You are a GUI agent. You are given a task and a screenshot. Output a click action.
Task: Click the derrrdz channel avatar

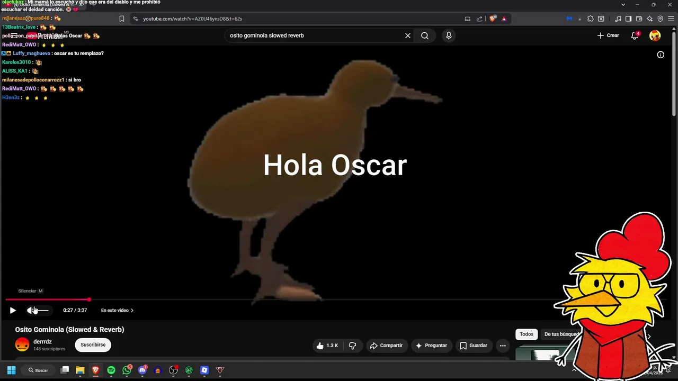coord(22,345)
